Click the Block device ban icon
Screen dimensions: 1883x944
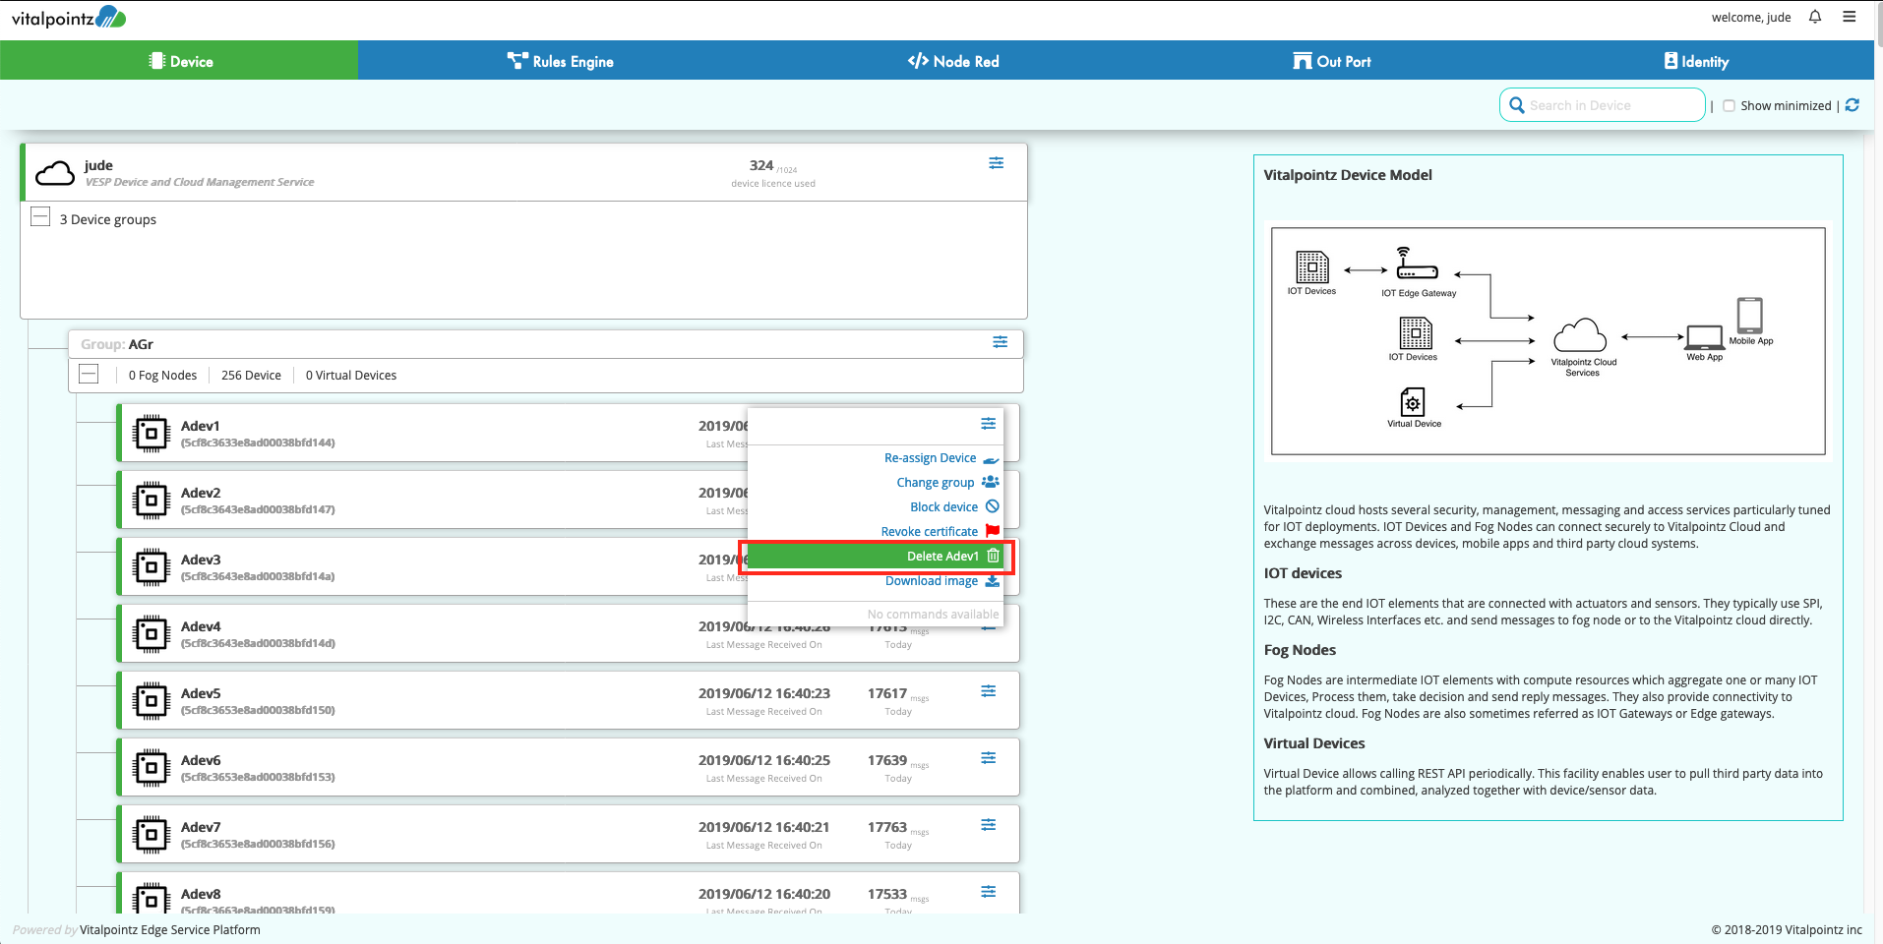point(993,506)
